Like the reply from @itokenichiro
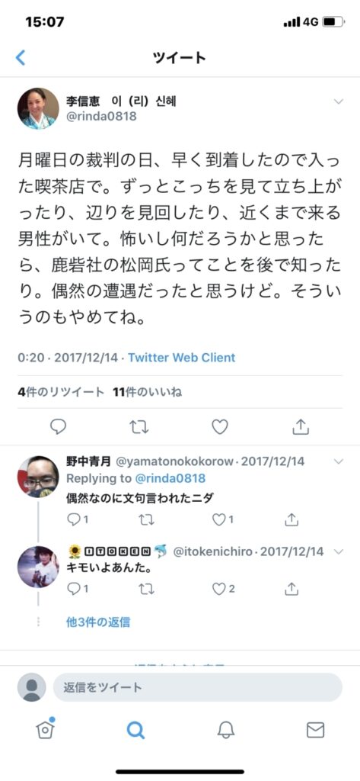This screenshot has width=360, height=781. (218, 590)
